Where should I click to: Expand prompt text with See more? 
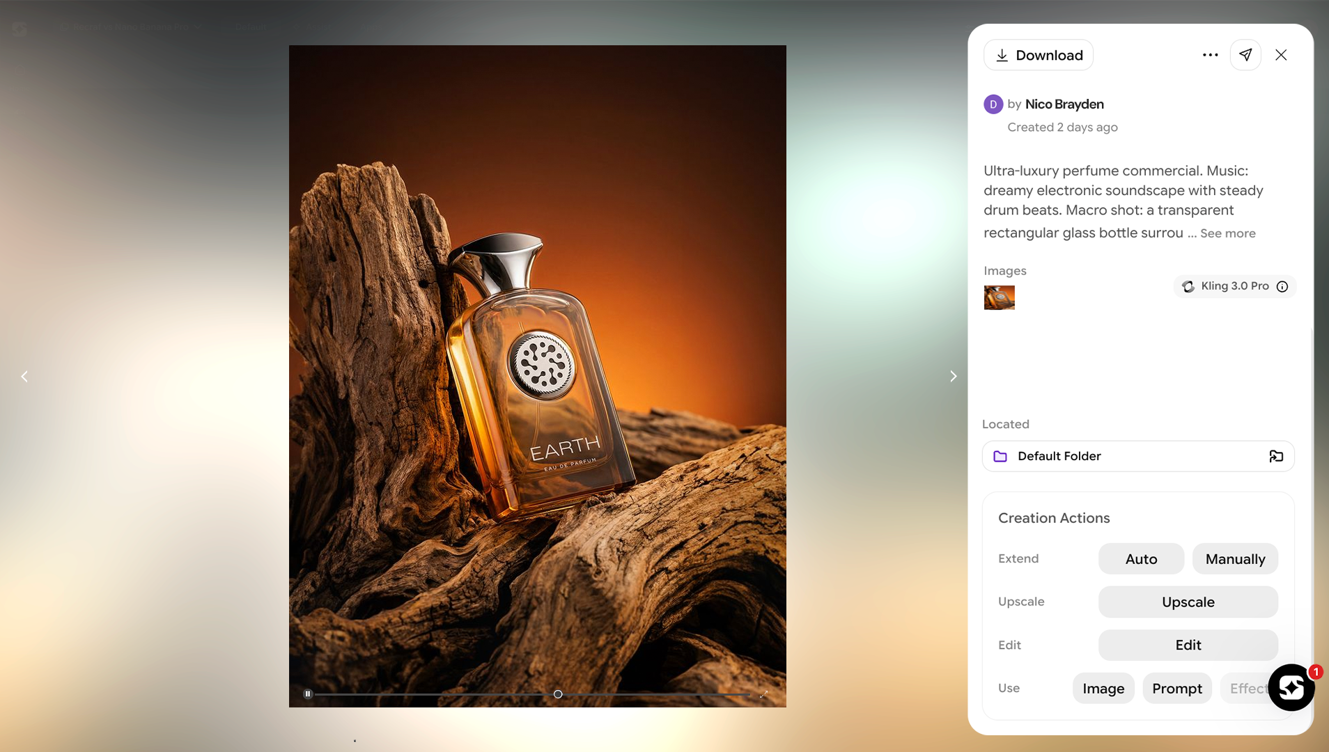[1227, 233]
